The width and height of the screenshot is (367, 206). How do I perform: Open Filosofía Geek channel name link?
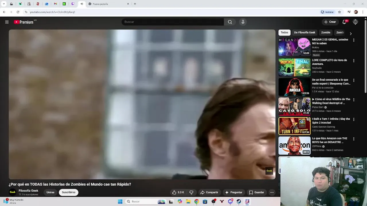click(x=28, y=191)
